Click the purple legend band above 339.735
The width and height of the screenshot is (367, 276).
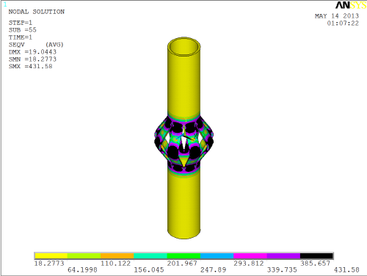click(283, 256)
